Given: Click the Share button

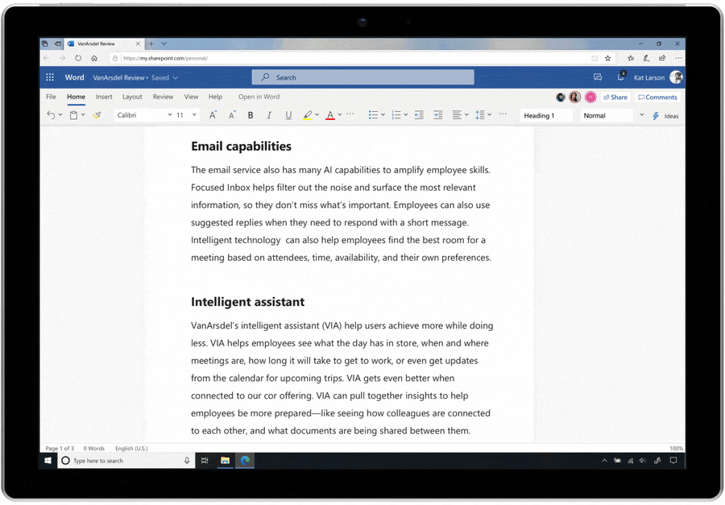Looking at the screenshot, I should (615, 97).
